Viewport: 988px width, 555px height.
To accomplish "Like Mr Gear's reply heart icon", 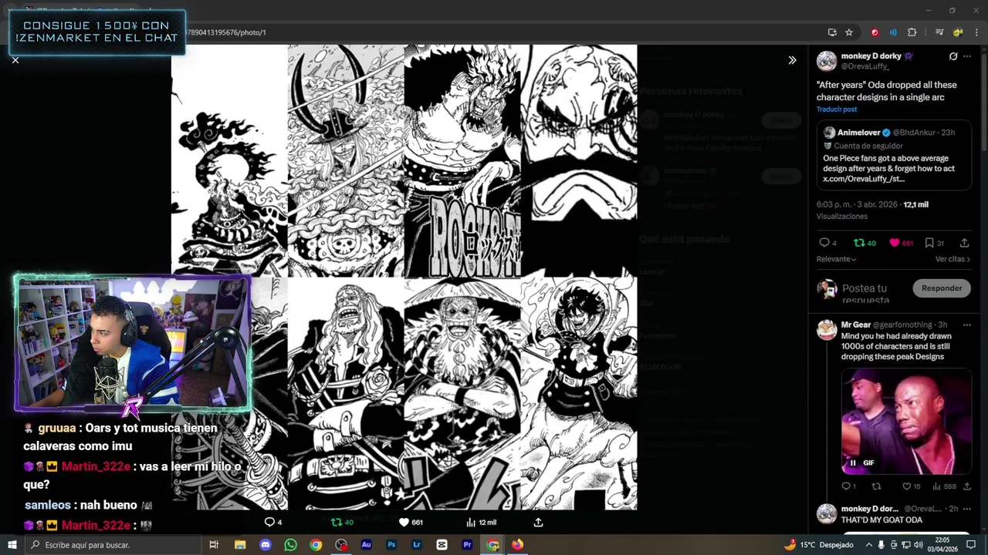I will 907,486.
